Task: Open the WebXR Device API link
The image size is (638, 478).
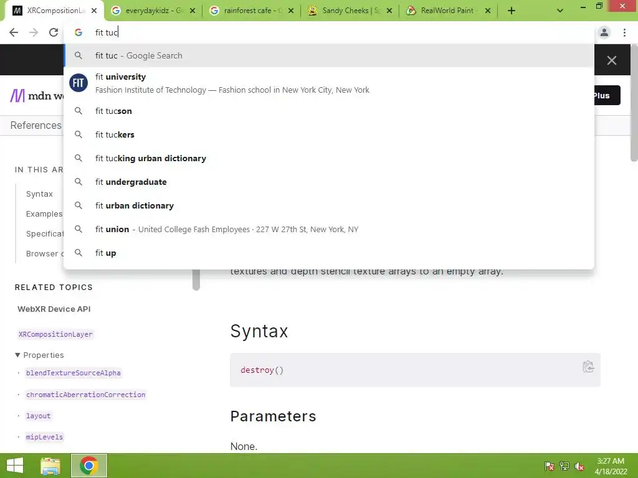Action: [54, 309]
